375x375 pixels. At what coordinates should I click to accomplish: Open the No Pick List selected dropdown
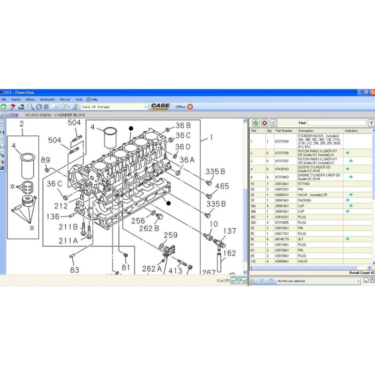[358, 281]
